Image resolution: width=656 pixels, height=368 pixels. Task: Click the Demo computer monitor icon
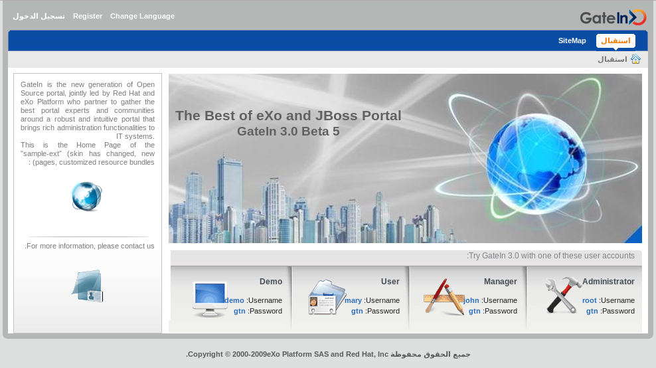(x=210, y=299)
